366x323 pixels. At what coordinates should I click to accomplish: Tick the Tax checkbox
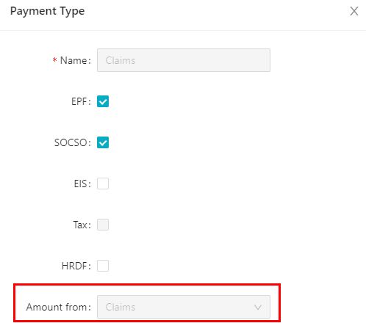coord(103,225)
